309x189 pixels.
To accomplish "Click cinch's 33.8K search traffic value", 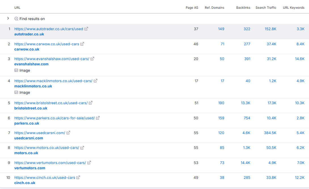I will [271, 178].
